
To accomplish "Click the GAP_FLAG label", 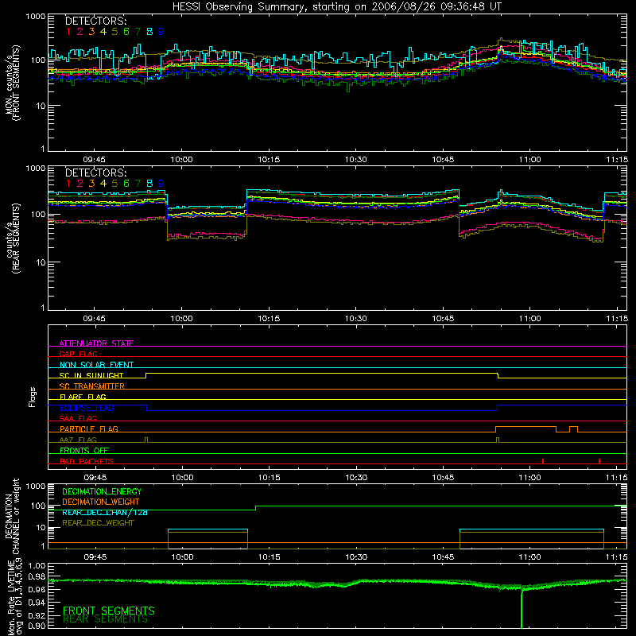I will [x=78, y=354].
